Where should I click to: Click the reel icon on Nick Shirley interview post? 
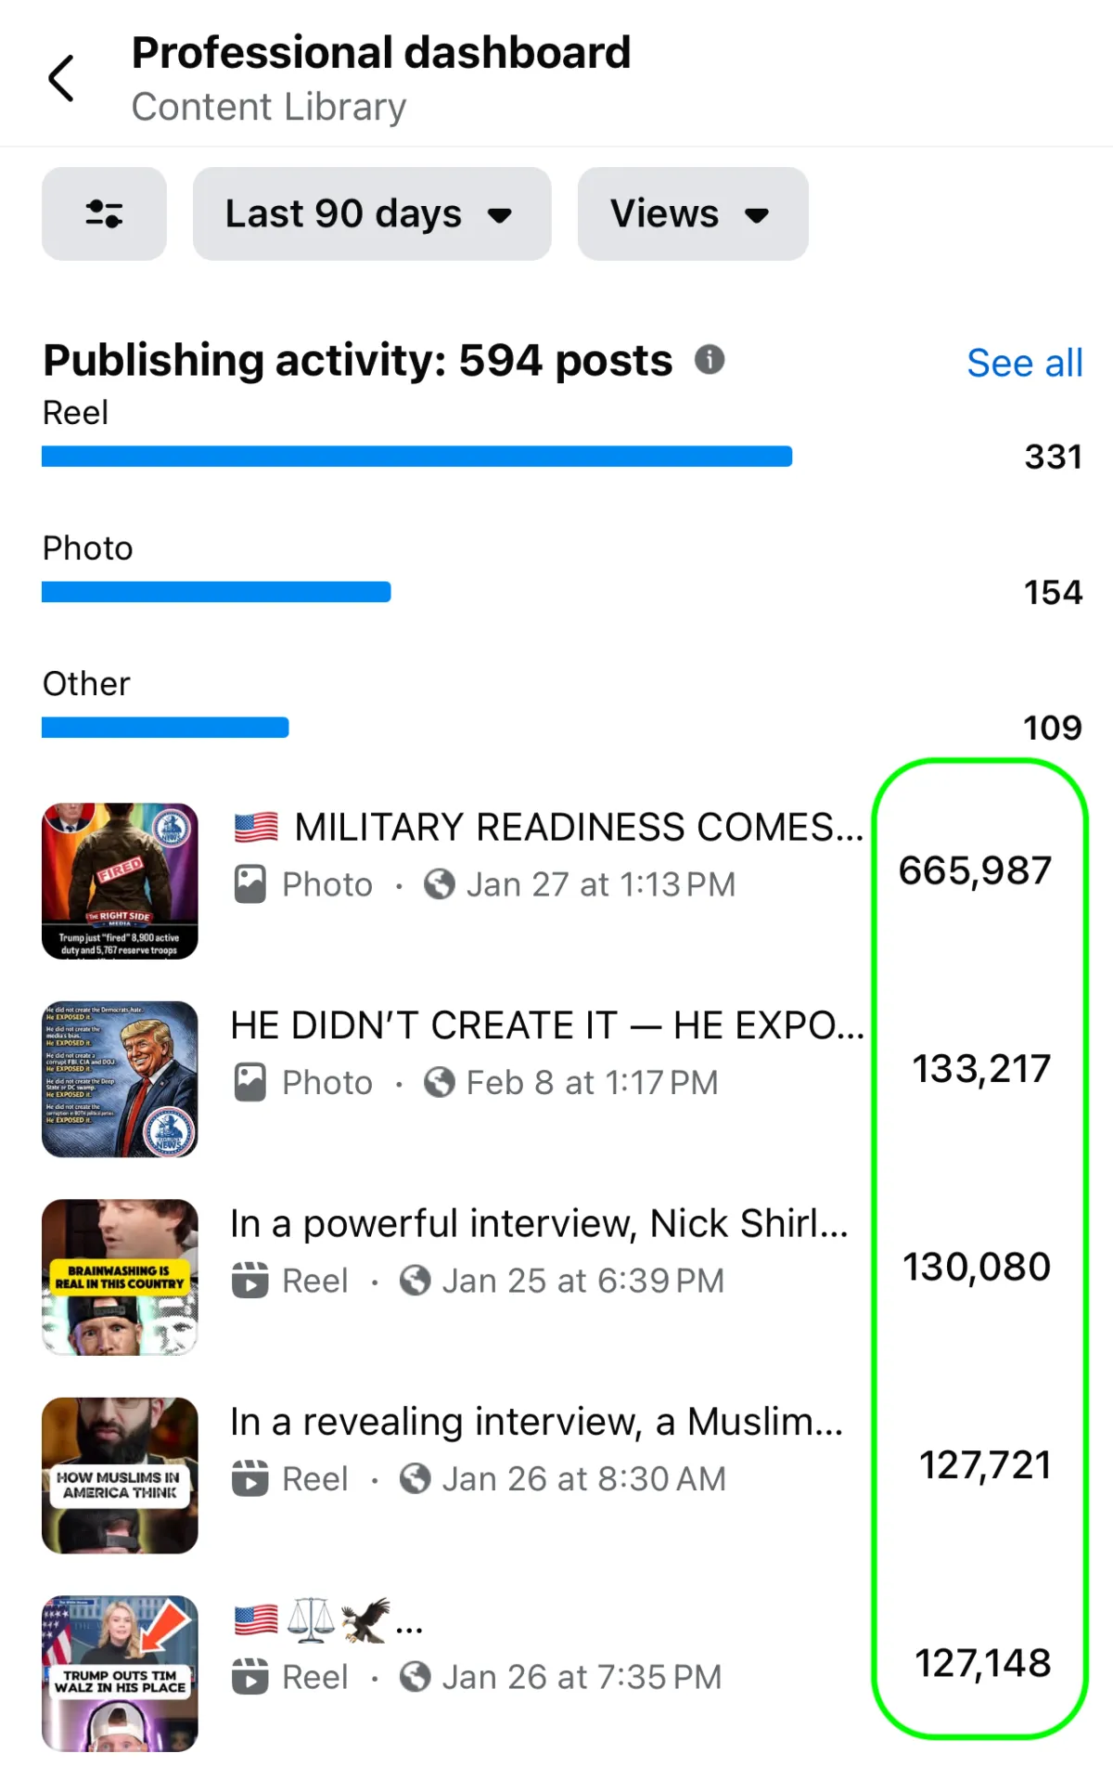coord(250,1281)
